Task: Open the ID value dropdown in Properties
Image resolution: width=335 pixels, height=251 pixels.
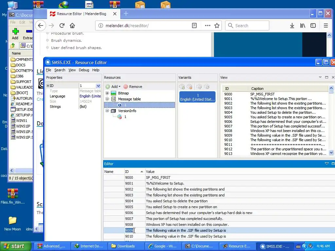Action: pyautogui.click(x=98, y=86)
